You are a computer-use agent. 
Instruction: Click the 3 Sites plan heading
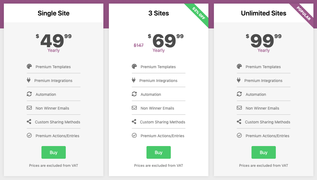tap(159, 13)
